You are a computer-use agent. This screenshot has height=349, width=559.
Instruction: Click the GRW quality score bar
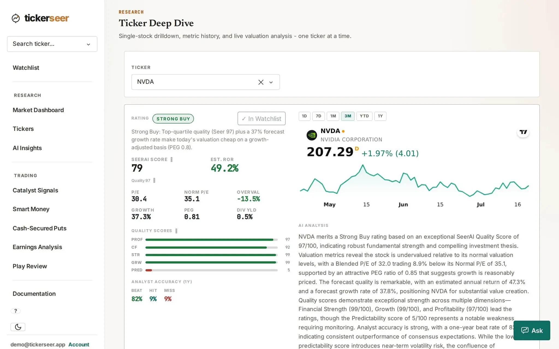pos(212,263)
